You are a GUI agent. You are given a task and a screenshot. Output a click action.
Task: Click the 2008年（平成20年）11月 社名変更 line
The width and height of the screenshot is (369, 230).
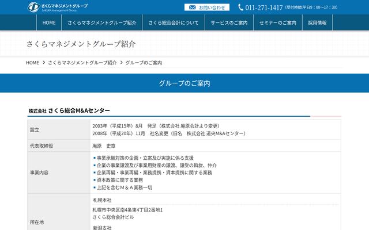point(169,133)
